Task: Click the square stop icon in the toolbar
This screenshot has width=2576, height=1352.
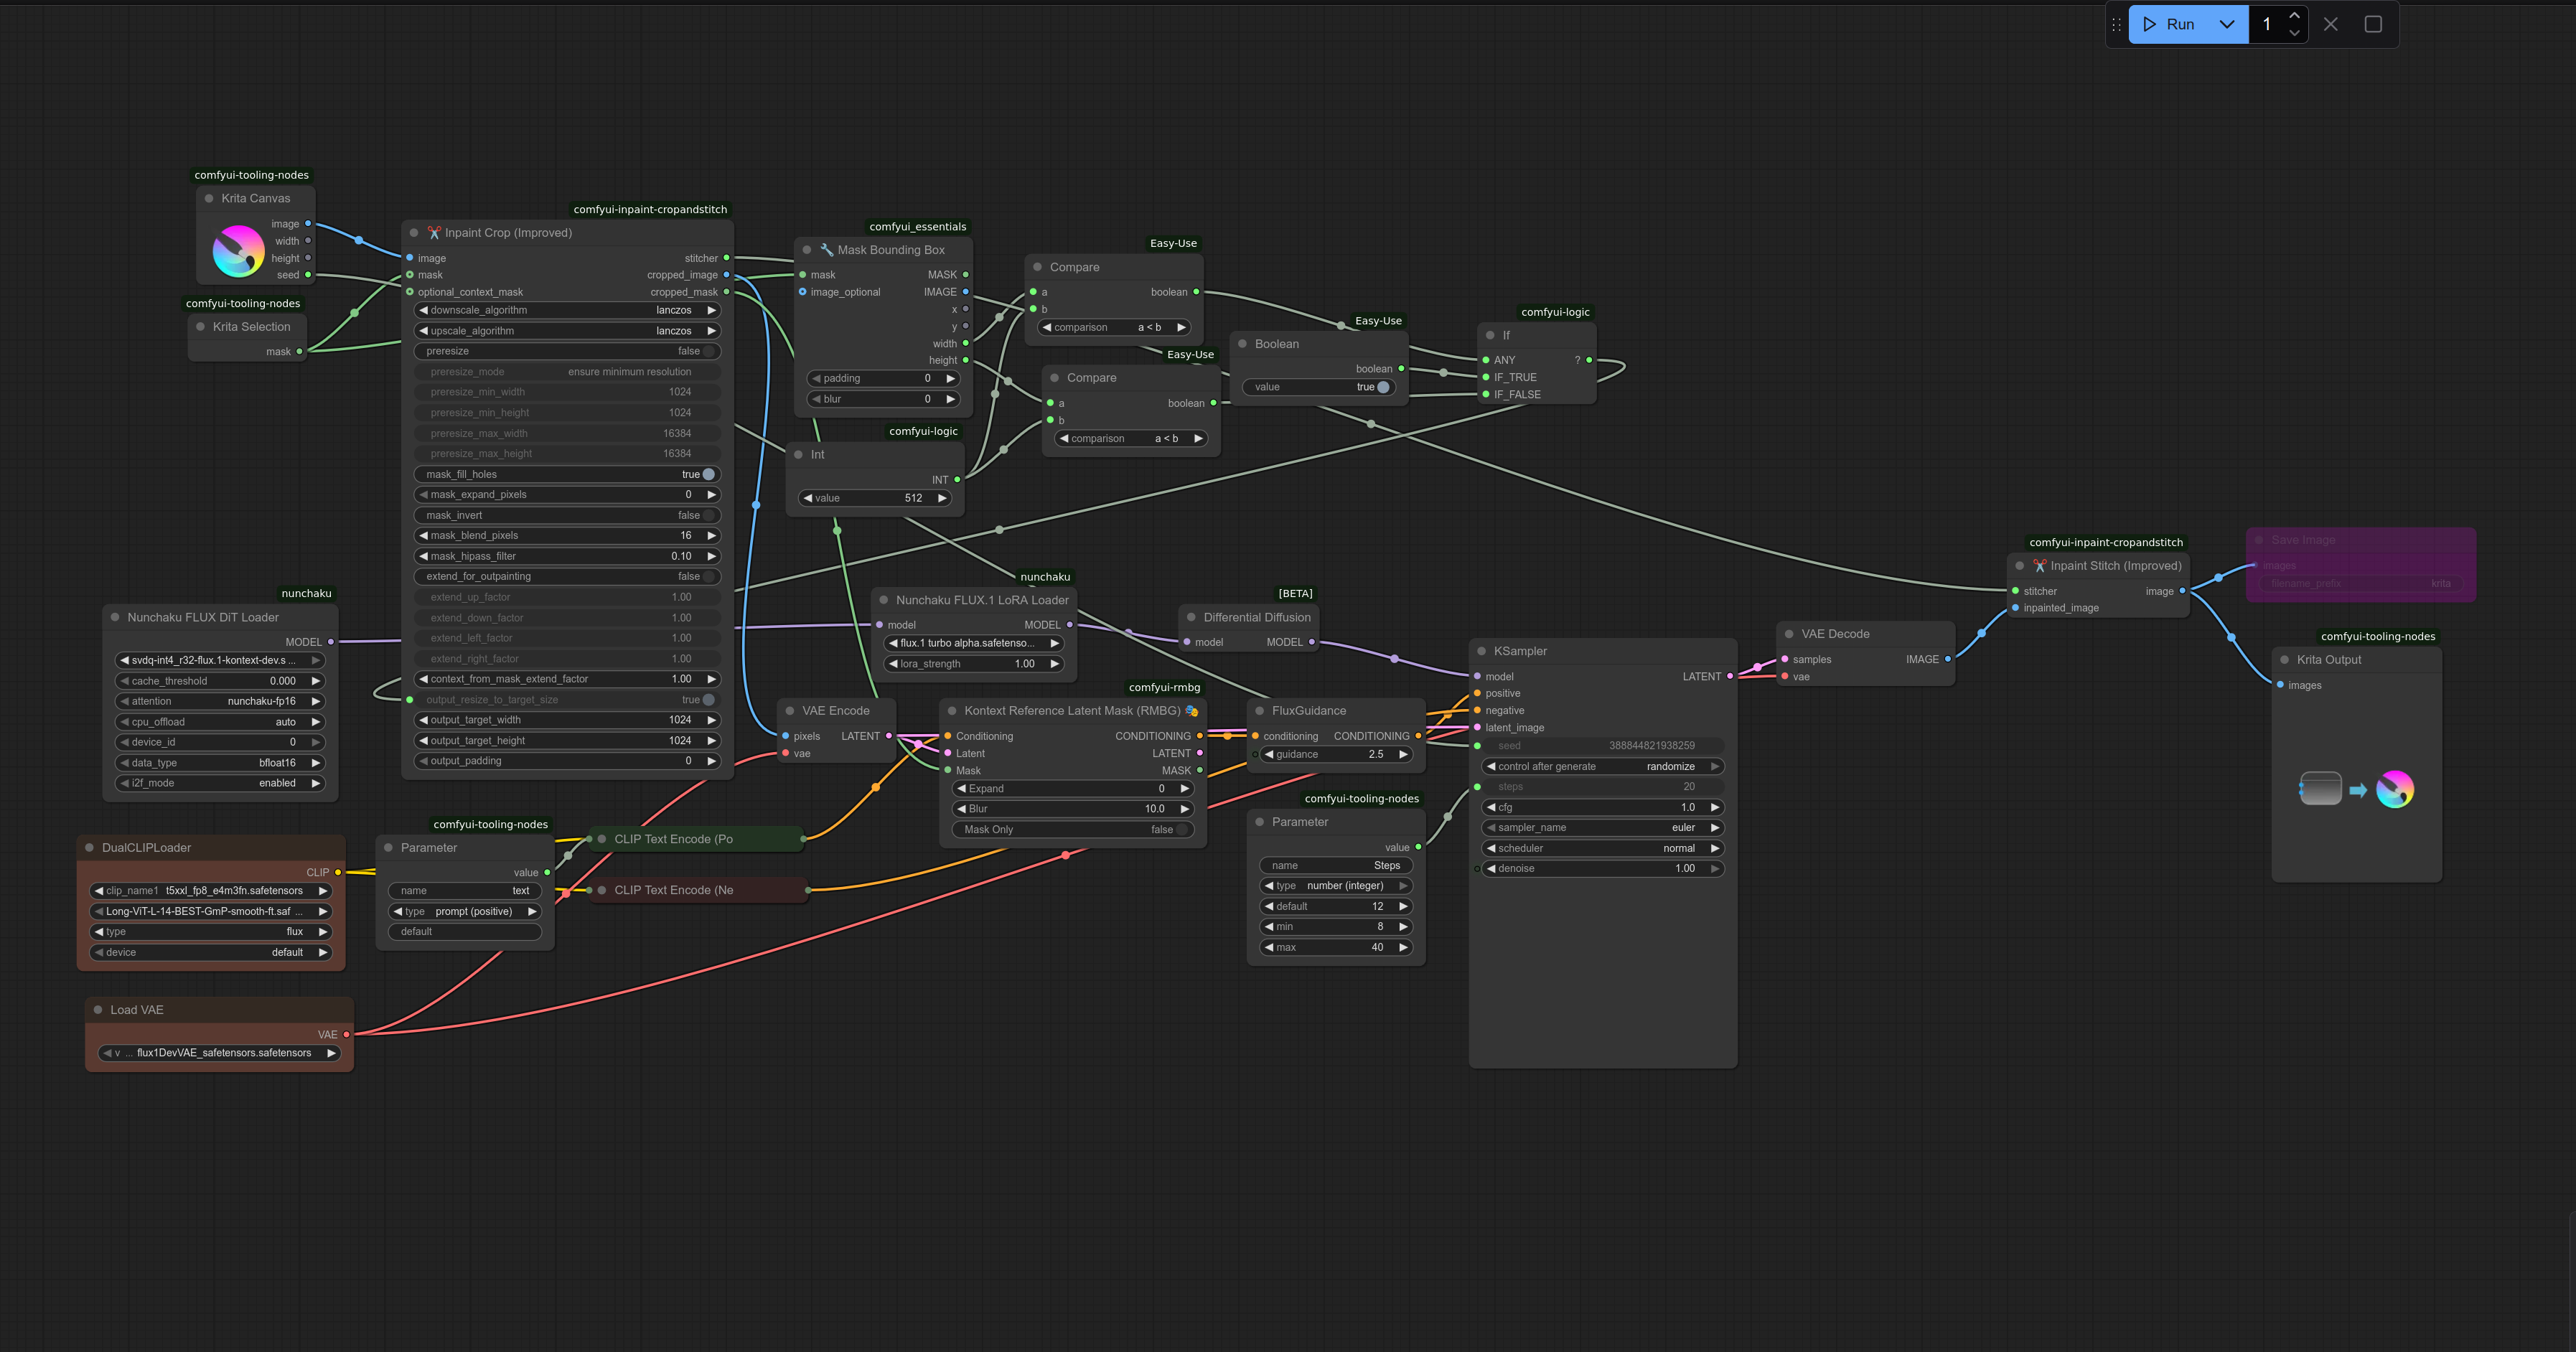Action: pos(2372,24)
